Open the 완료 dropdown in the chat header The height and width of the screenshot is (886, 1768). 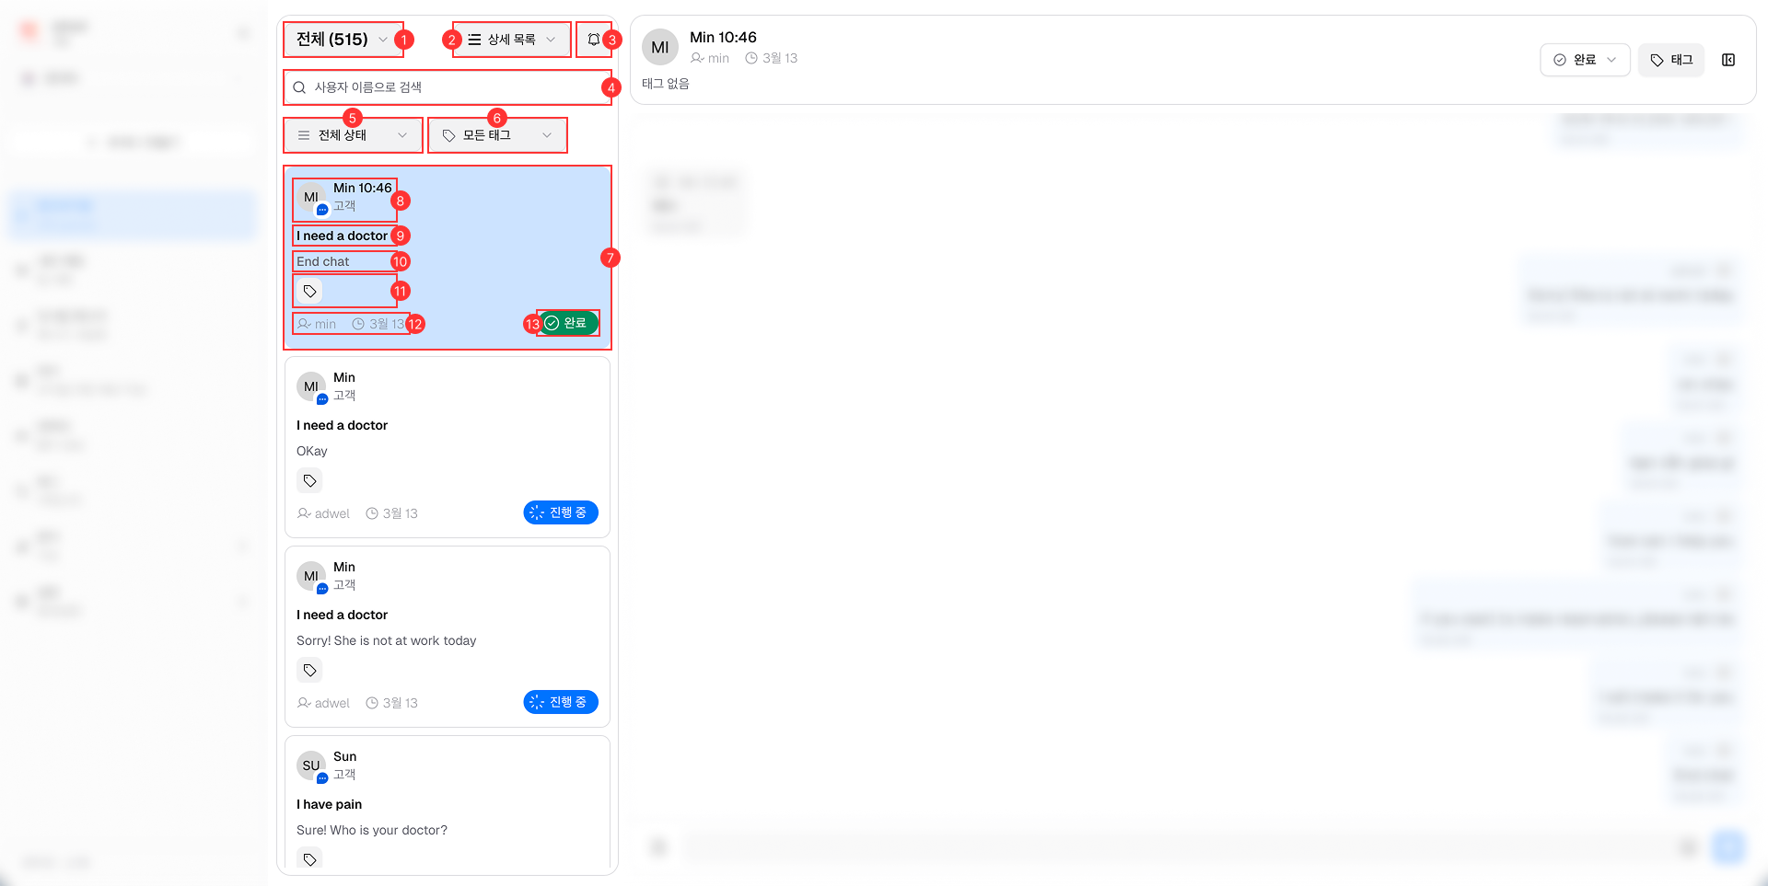point(1585,60)
